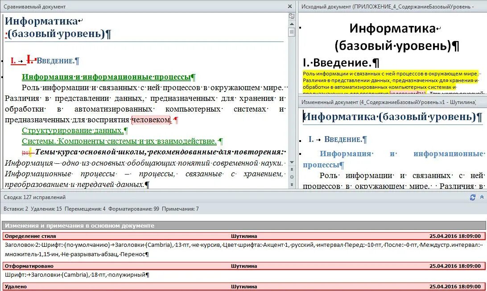The image size is (487, 291).
Task: Click the highlighted word человеком
Action: pos(151,120)
